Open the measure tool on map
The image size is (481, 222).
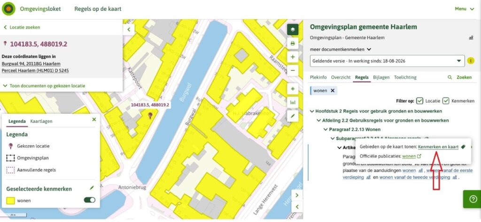(293, 102)
